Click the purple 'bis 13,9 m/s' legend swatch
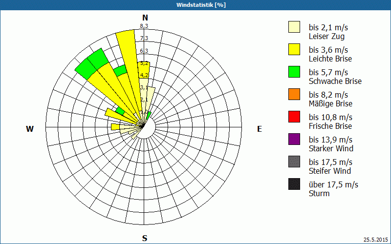Screen dimensions: 391x244 pyautogui.click(x=294, y=139)
